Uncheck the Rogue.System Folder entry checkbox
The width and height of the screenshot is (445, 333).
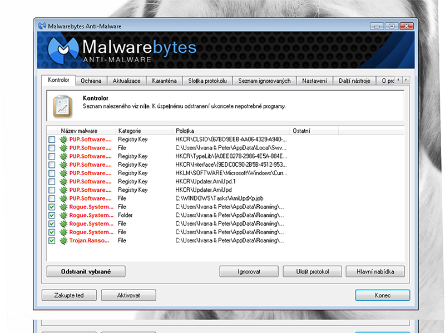point(52,215)
